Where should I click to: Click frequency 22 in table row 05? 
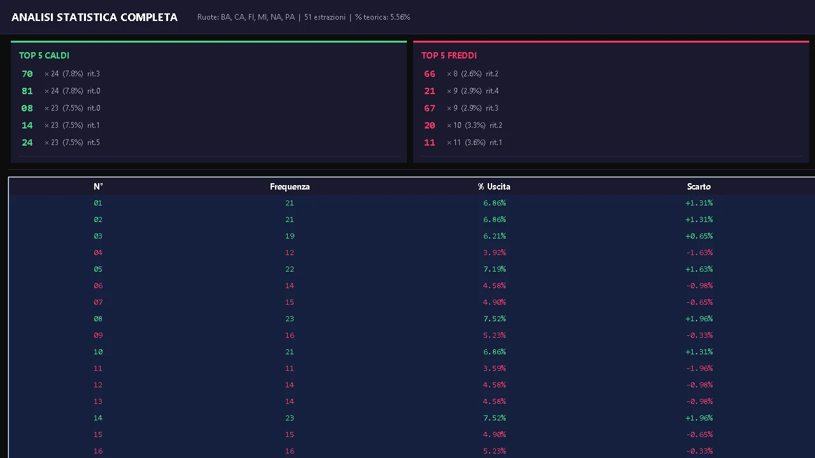tap(290, 269)
